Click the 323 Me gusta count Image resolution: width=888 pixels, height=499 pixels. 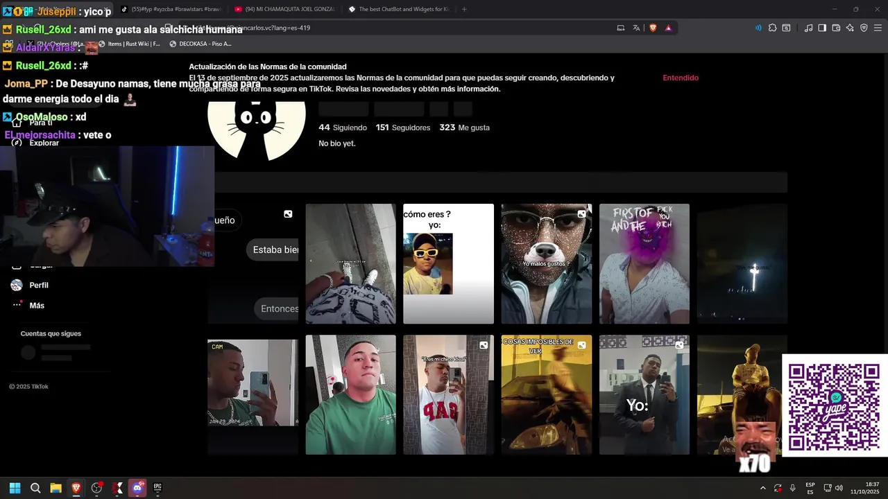464,128
